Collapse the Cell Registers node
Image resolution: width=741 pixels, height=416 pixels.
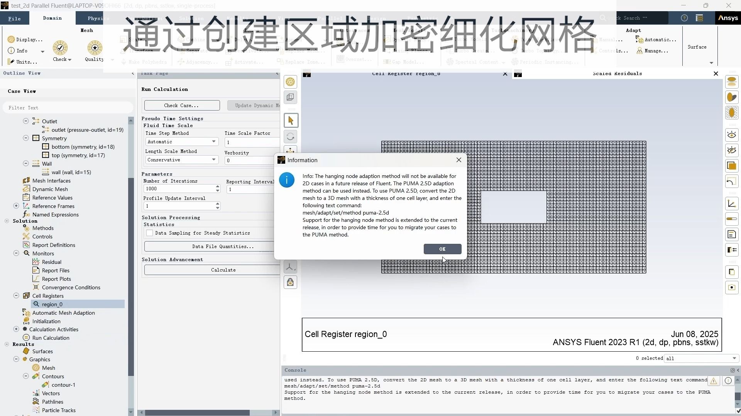pos(16,295)
